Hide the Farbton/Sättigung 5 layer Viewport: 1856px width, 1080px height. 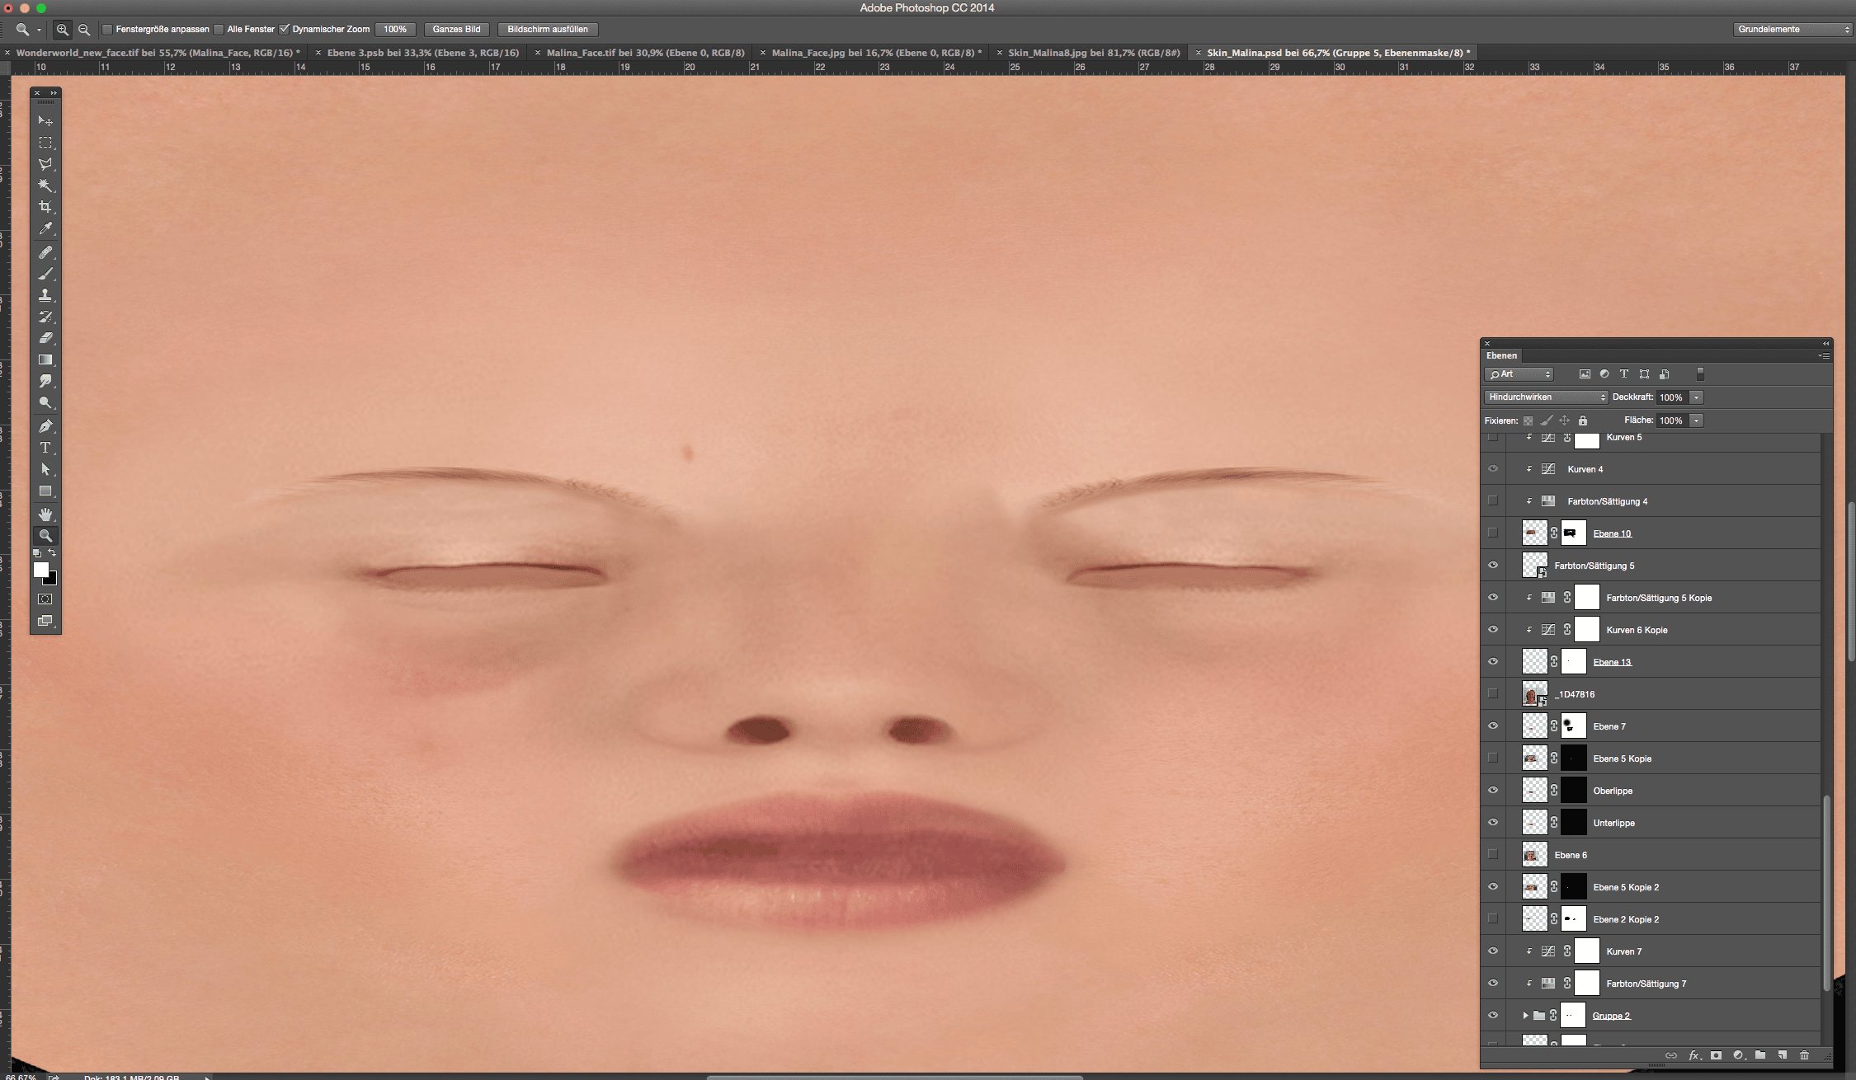(x=1493, y=566)
